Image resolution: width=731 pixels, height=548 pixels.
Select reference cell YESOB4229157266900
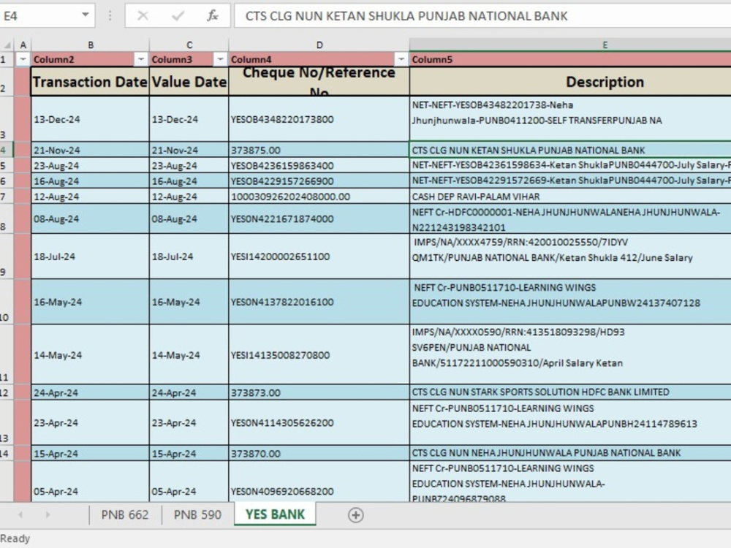[319, 180]
